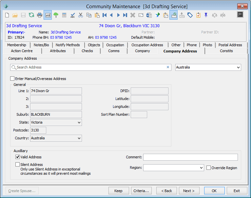Image resolution: width=251 pixels, height=198 pixels.
Task: Click the Postcode field
Action: [x=38, y=130]
